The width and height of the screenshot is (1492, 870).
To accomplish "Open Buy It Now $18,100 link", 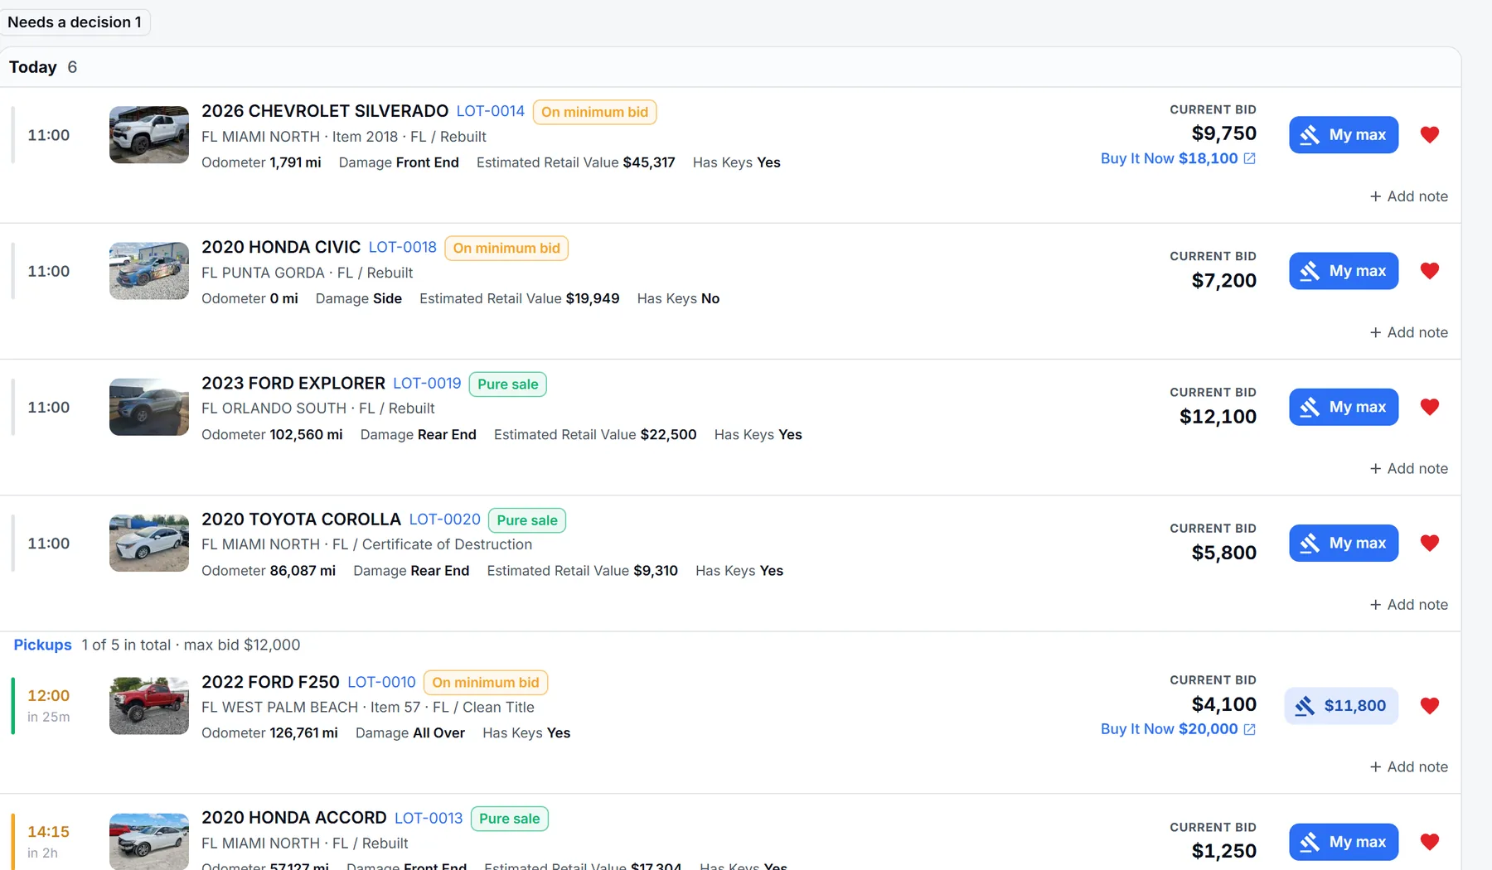I will [1178, 158].
